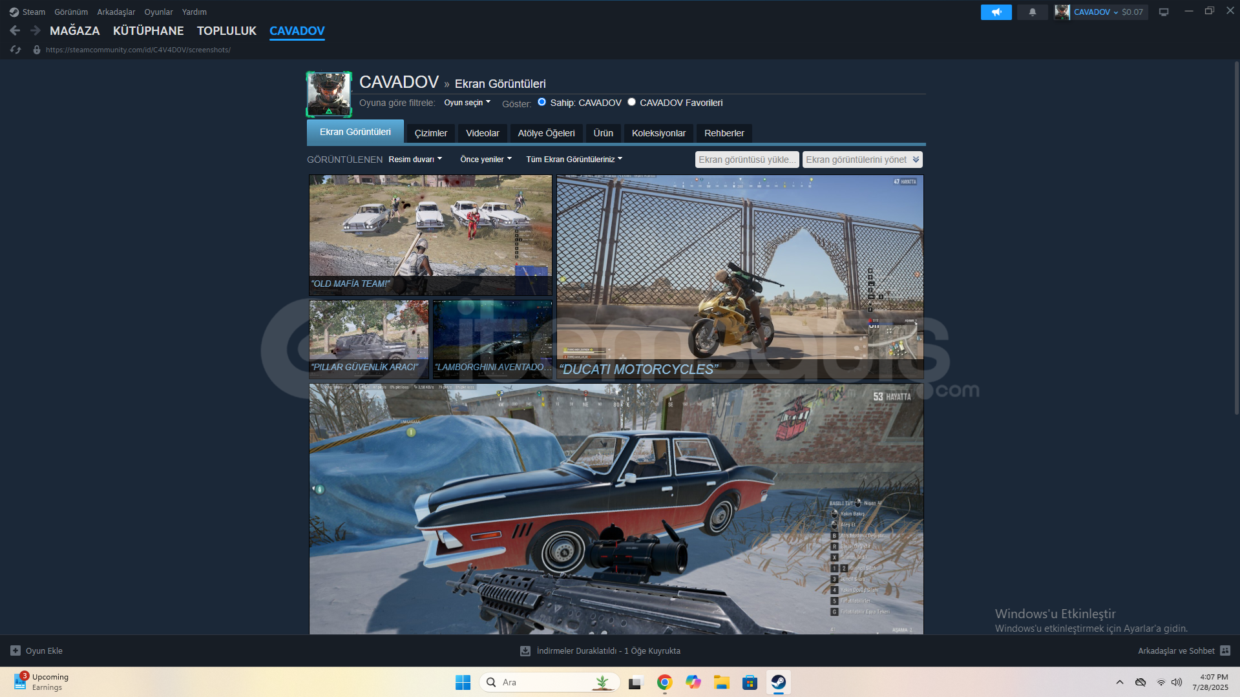Click Ekran görüntüsü yükle button
1240x697 pixels.
click(x=747, y=160)
